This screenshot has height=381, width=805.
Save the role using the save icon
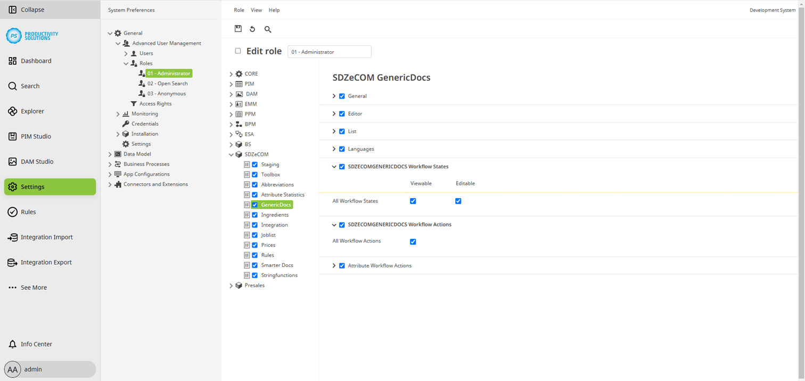238,29
